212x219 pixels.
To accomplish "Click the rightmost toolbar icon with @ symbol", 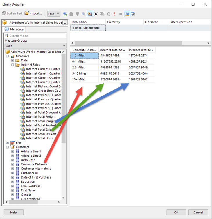I will tap(133, 14).
